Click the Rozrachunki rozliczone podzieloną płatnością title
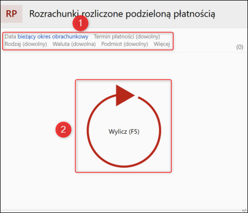This screenshot has height=213, width=248. [x=122, y=14]
